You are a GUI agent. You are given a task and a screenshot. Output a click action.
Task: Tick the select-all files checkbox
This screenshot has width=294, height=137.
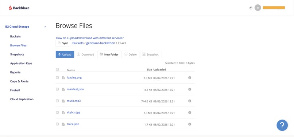57,69
